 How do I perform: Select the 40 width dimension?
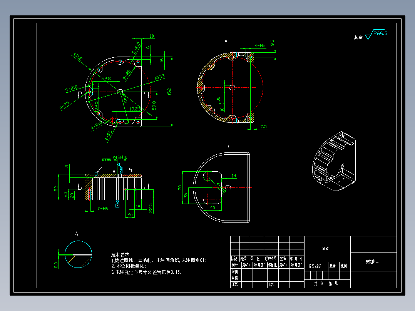click(213, 207)
